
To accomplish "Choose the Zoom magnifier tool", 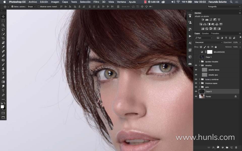I will point(3,25).
